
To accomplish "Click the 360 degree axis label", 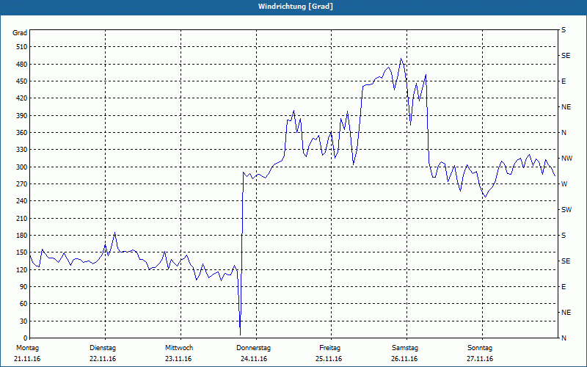I will point(22,133).
